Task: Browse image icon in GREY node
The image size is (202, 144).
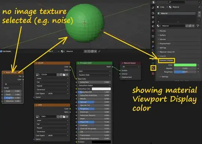Action: pos(38,117)
